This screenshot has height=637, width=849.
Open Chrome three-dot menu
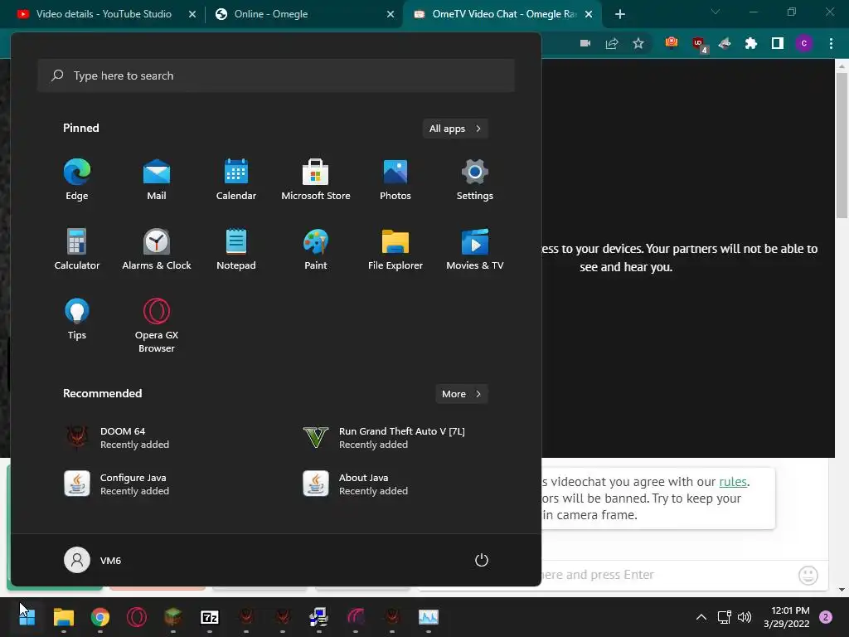[x=831, y=43]
